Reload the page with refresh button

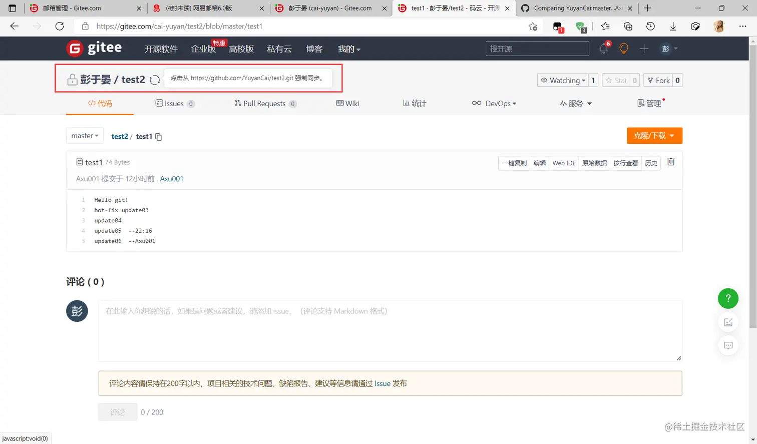[x=60, y=26]
